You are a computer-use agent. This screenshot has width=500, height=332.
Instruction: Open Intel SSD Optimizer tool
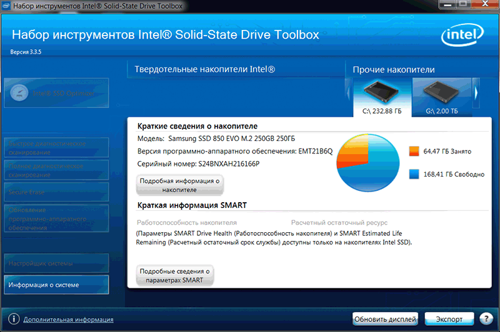[x=56, y=93]
